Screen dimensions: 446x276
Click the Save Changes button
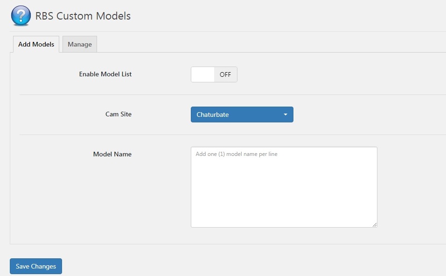click(x=36, y=266)
